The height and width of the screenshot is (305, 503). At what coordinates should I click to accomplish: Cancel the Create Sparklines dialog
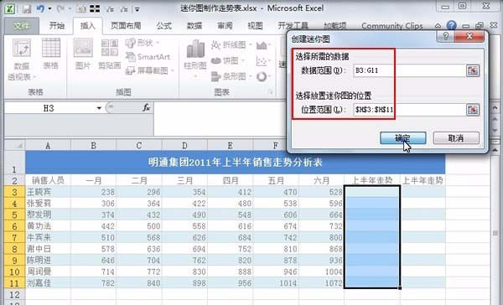[456, 138]
